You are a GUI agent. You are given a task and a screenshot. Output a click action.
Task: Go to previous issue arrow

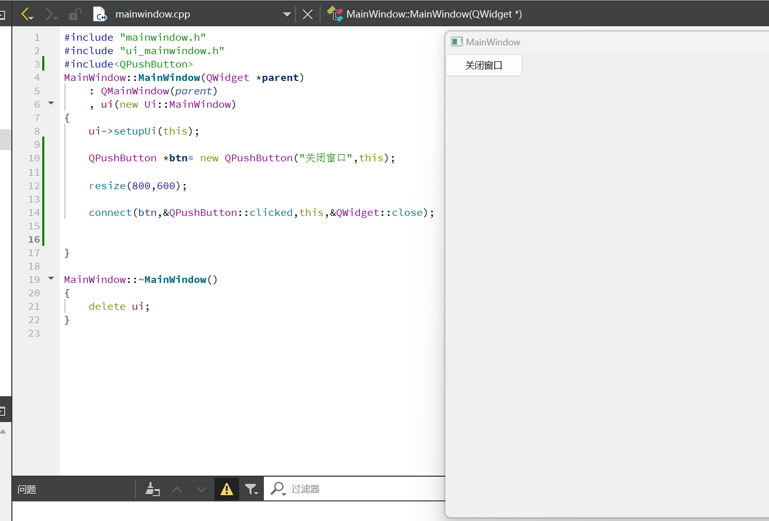point(177,489)
